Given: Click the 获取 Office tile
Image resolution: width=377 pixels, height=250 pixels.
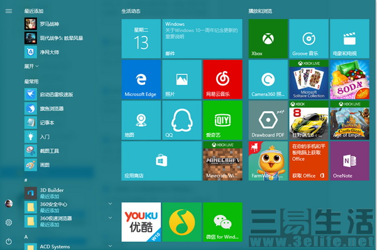Looking at the screenshot, I should click(309, 161).
